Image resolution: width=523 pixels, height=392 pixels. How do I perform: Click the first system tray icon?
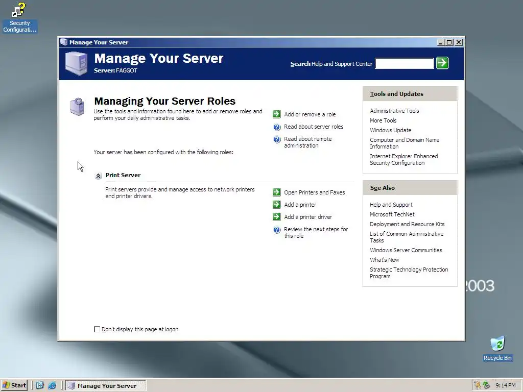pyautogui.click(x=478, y=385)
